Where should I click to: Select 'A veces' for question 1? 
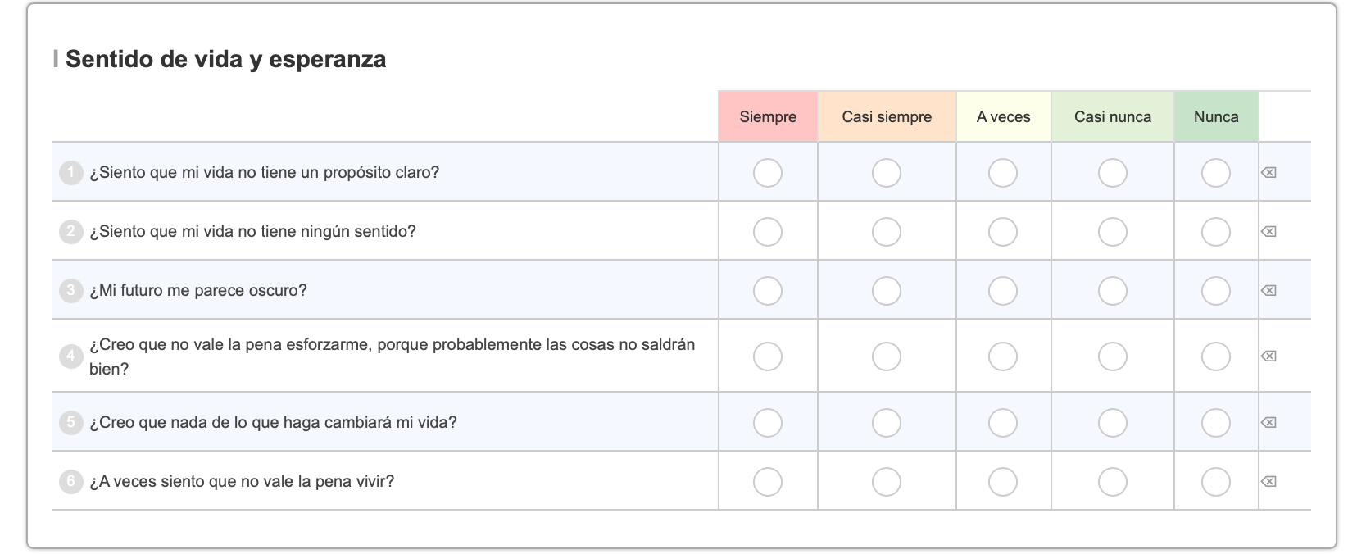(x=1003, y=173)
